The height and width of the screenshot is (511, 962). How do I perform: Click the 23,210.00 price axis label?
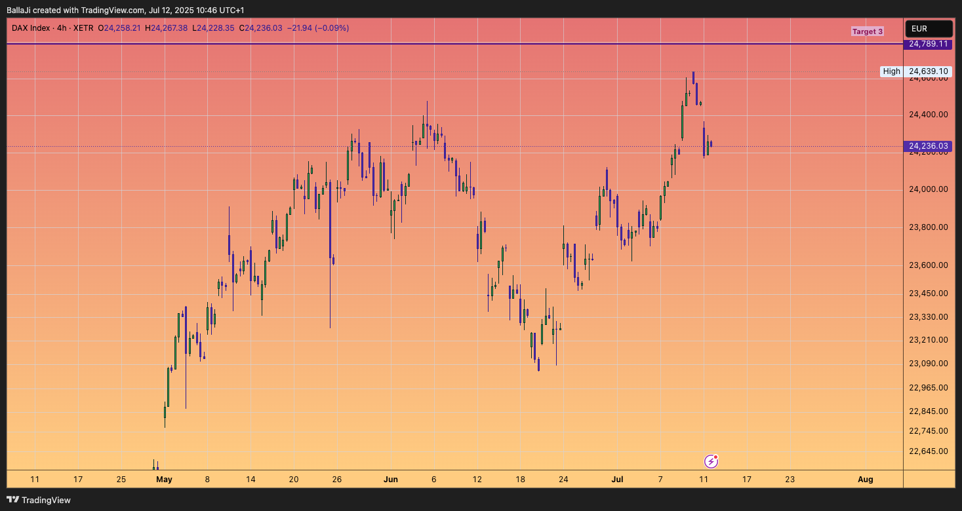pos(929,340)
